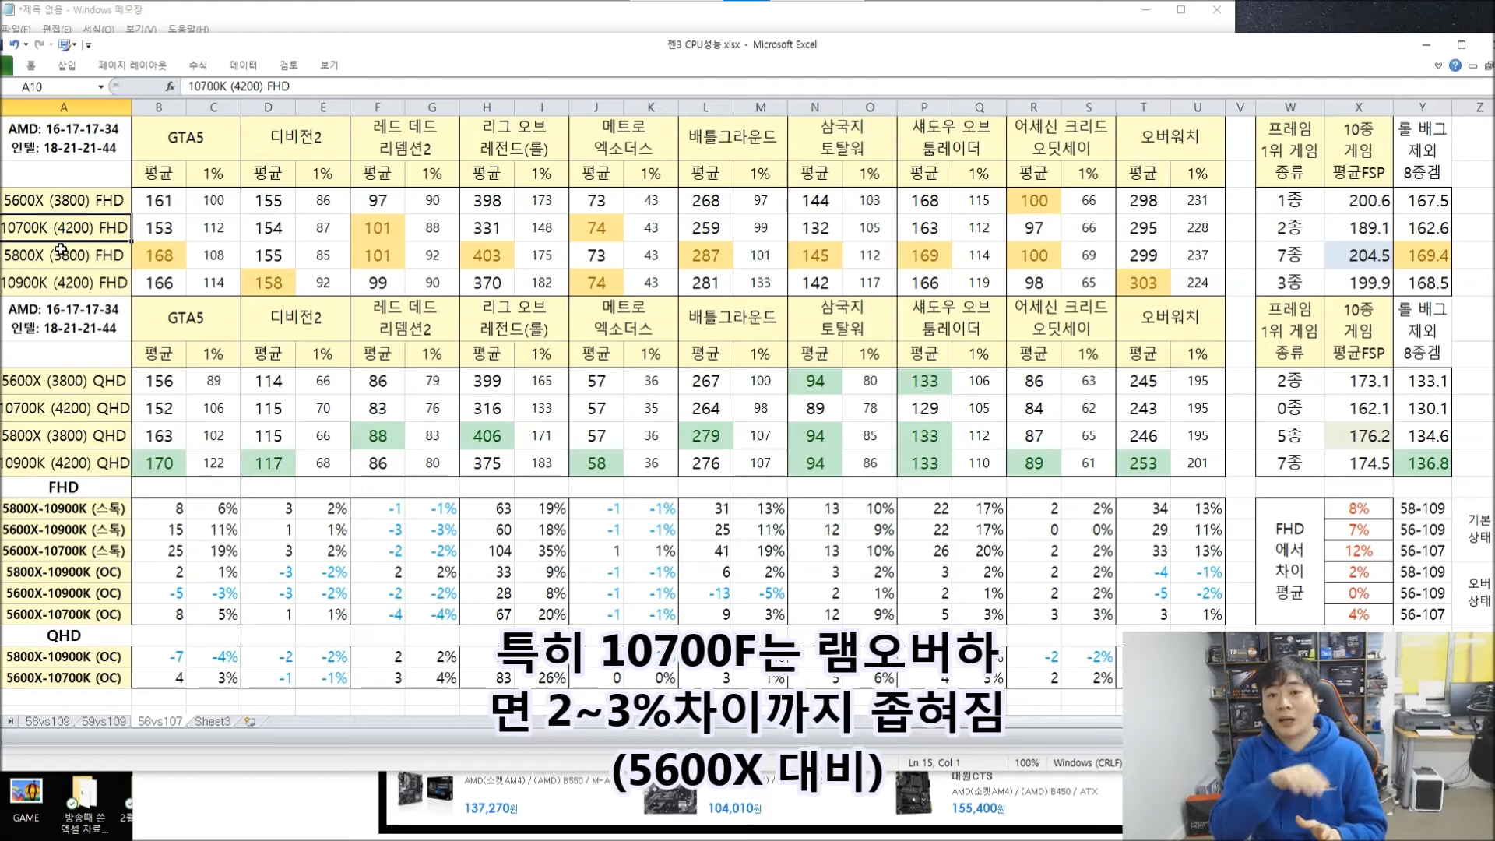Click Notepad icon in title bar
The width and height of the screenshot is (1495, 841).
[9, 10]
